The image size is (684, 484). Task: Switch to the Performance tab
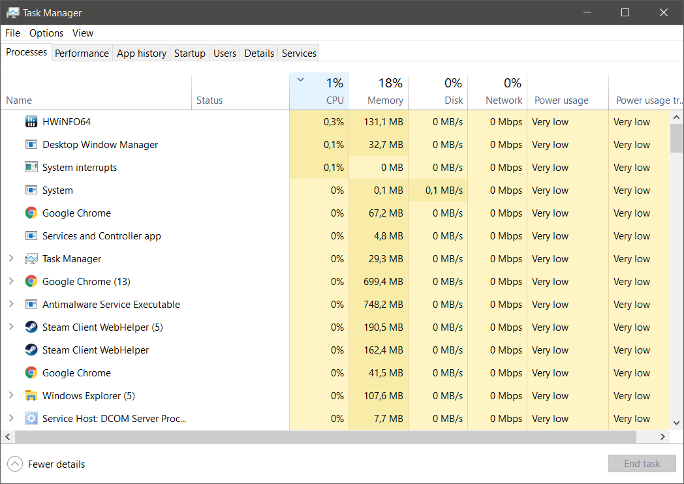(x=82, y=53)
